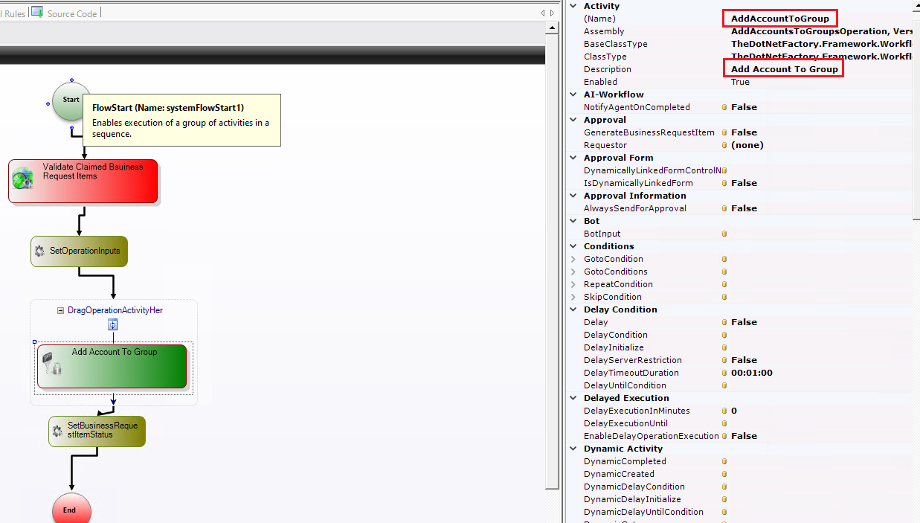Switch to the Source Code tab
The image size is (920, 523).
[71, 13]
